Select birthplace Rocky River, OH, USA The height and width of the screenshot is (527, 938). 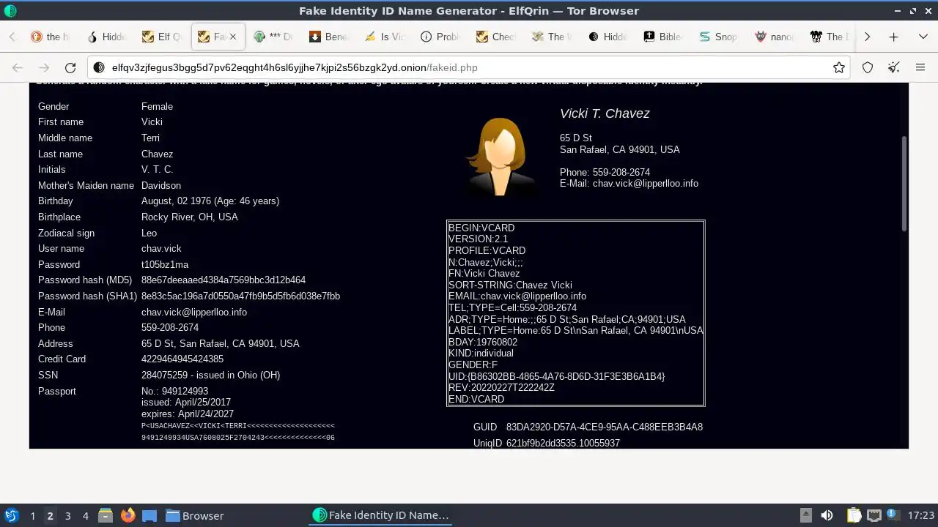click(x=189, y=217)
